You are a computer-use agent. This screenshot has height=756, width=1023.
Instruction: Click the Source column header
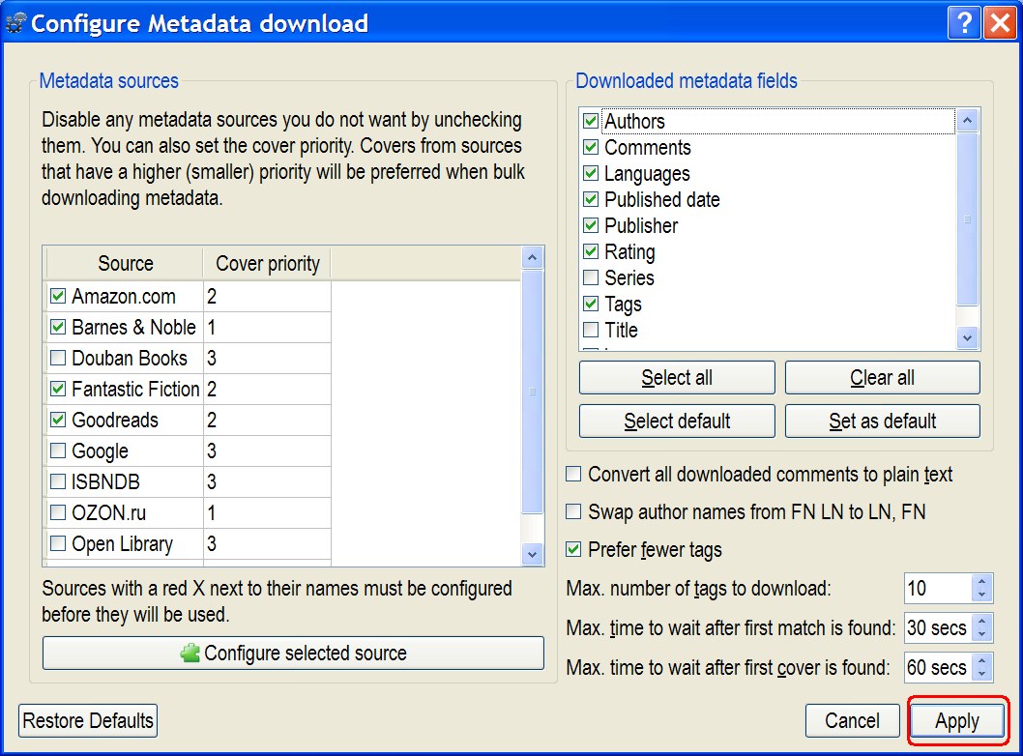(x=126, y=264)
